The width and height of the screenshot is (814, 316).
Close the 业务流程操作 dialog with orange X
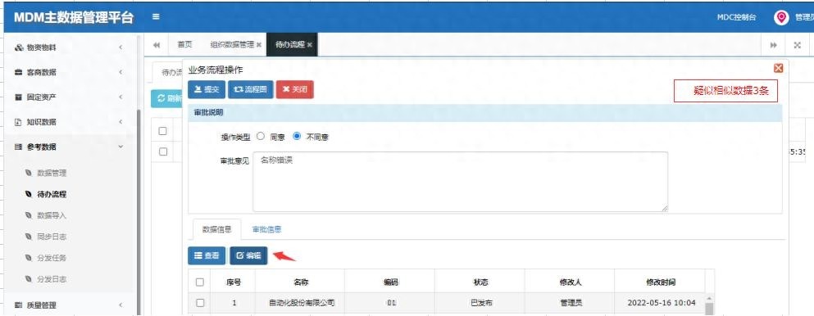coord(778,68)
